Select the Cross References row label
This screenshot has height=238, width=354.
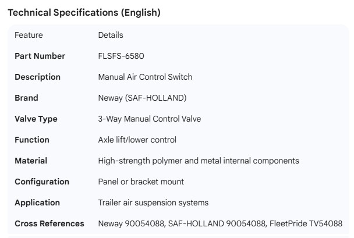pos(49,223)
